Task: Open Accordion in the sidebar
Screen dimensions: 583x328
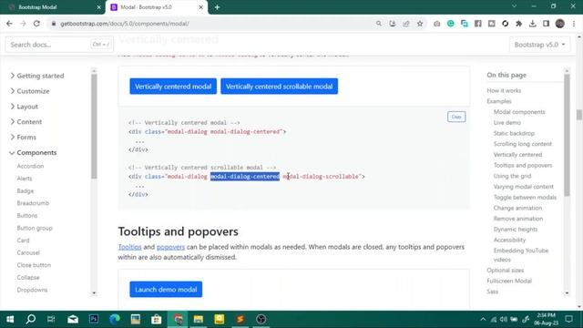Action: (x=30, y=166)
